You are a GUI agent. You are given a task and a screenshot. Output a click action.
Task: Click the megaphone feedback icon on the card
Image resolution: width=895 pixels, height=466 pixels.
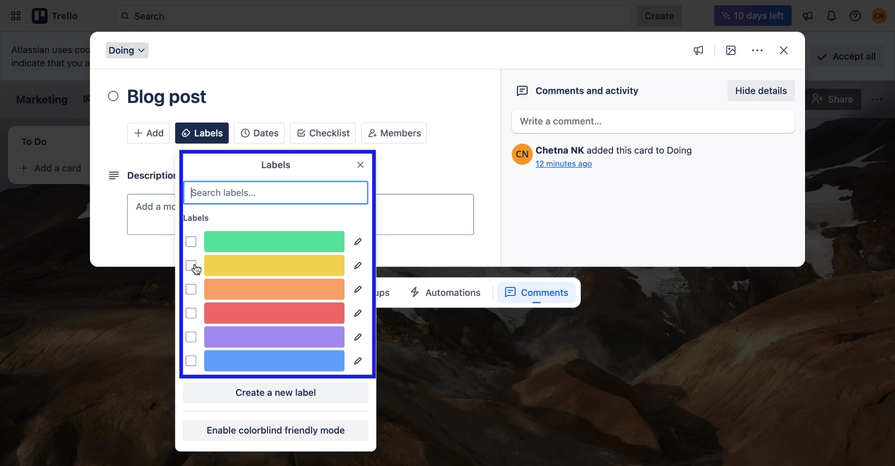coord(698,50)
